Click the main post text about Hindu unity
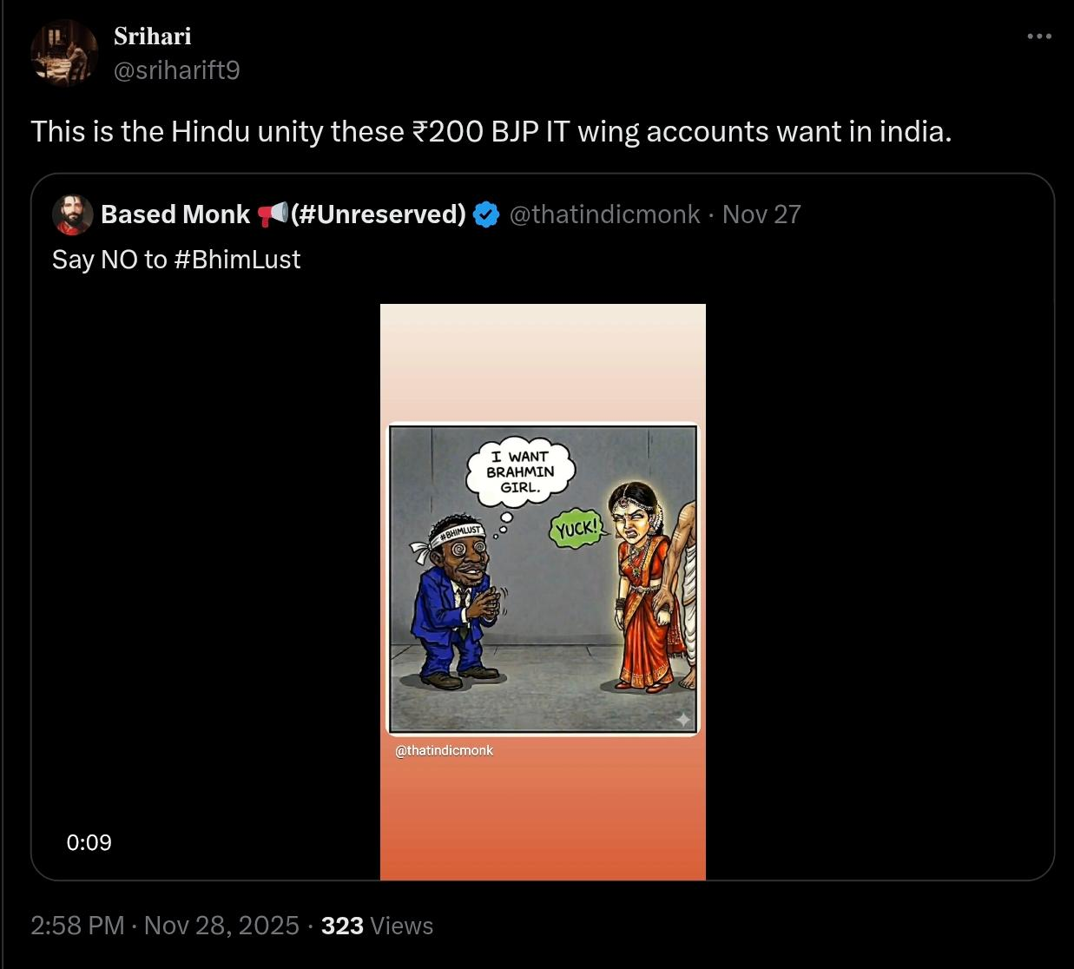The height and width of the screenshot is (969, 1074). coord(491,131)
